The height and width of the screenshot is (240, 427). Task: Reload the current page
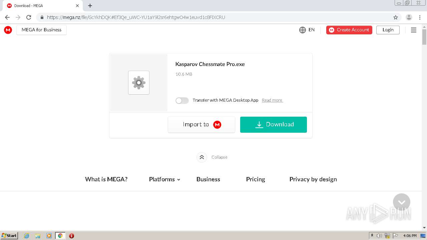click(29, 17)
